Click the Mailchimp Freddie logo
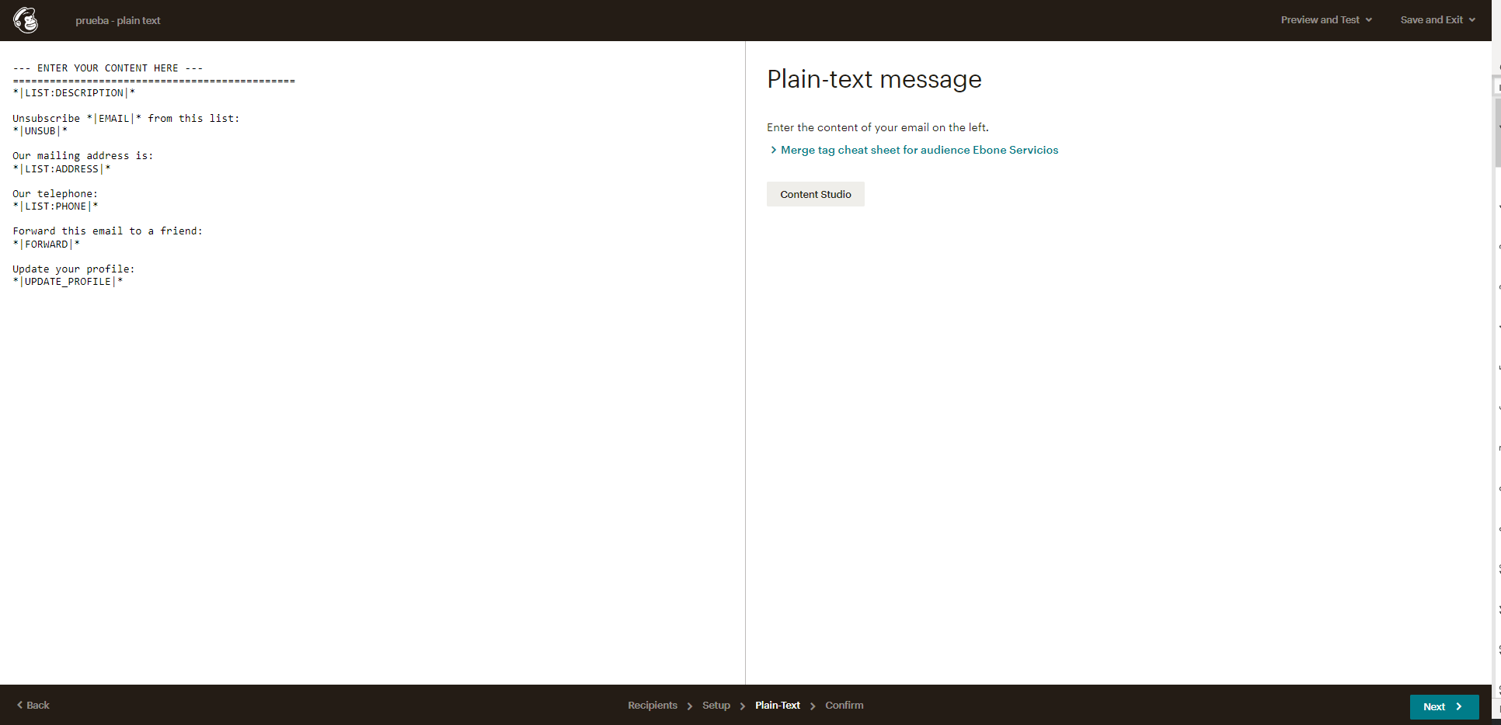This screenshot has height=725, width=1501. point(26,20)
